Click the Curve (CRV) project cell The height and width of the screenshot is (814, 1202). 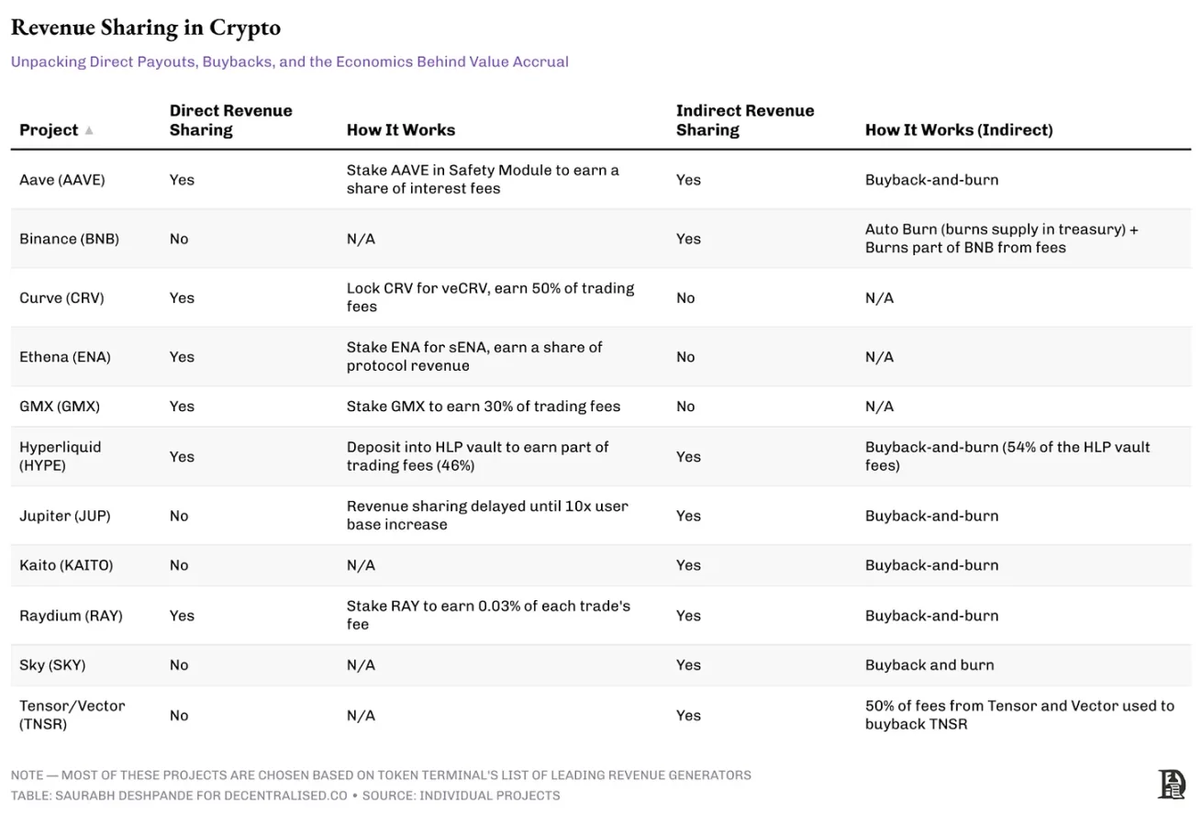pyautogui.click(x=61, y=298)
